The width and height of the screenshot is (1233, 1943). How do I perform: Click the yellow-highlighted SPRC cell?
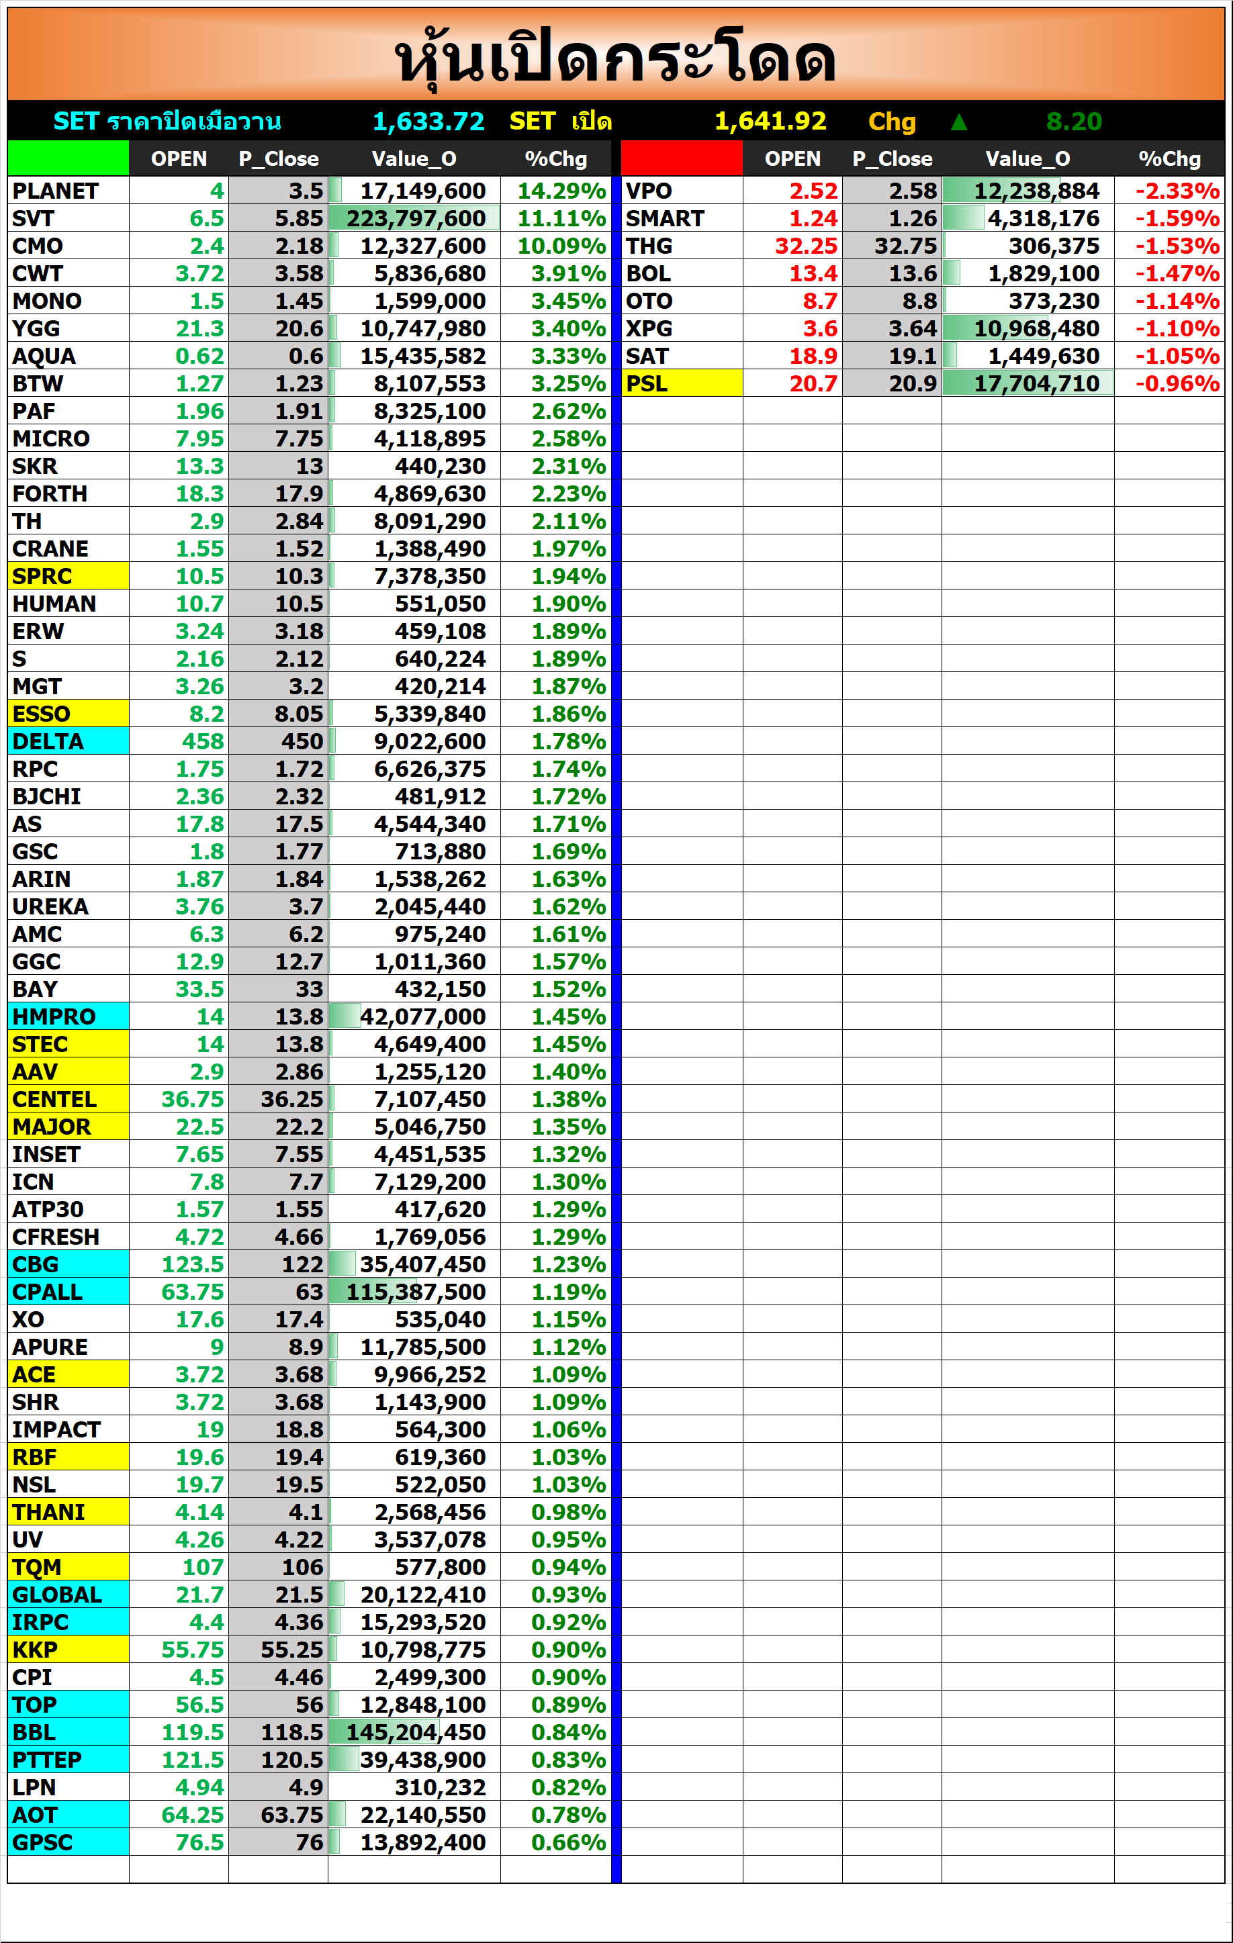[68, 575]
